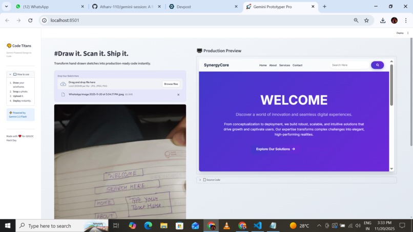Click the taskbar search box
The height and width of the screenshot is (232, 413).
pyautogui.click(x=62, y=226)
